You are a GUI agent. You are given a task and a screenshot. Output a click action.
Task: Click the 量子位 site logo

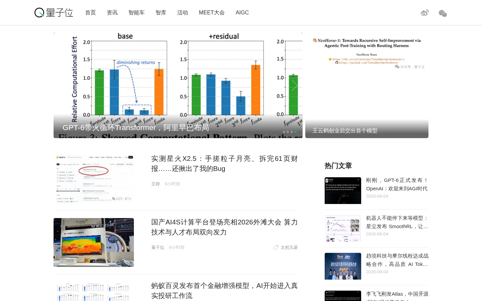(x=54, y=12)
